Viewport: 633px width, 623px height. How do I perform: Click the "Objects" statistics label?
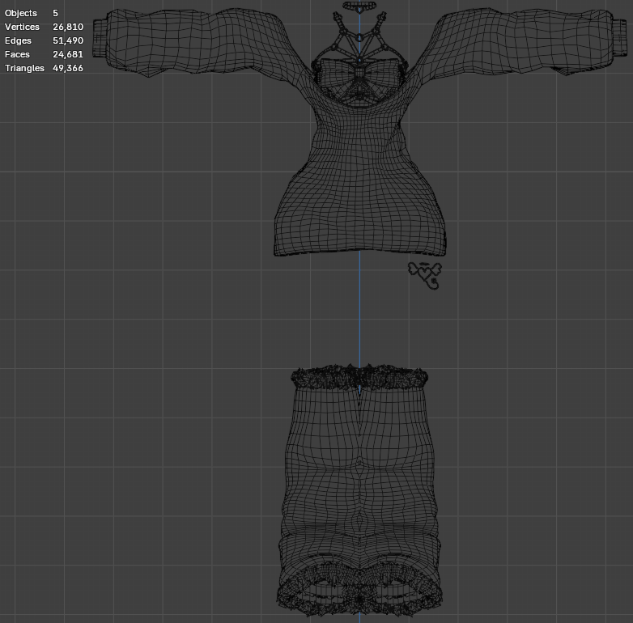pyautogui.click(x=20, y=13)
